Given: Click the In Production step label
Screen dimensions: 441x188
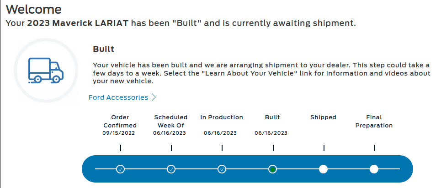Looking at the screenshot, I should pyautogui.click(x=222, y=117).
